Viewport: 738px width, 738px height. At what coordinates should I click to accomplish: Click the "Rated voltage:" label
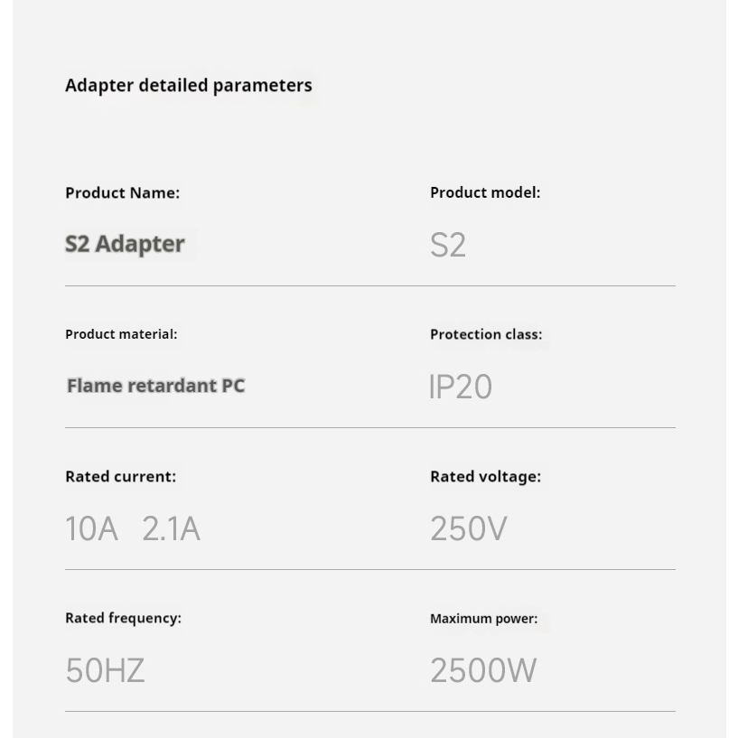click(485, 476)
